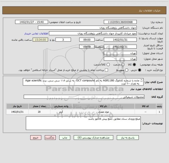Click the announcement date field 1402/01/27 - 15:40
169x163 pixels.
[32, 22]
